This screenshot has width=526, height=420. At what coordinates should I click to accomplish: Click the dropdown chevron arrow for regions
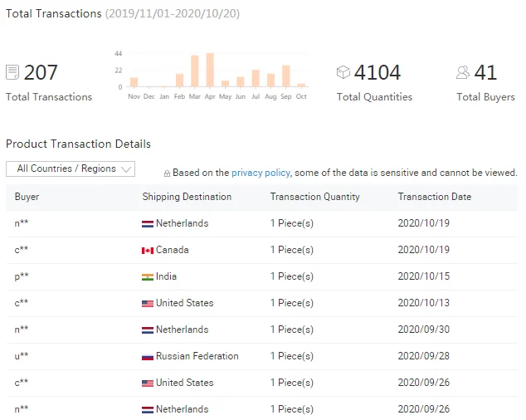pyautogui.click(x=126, y=169)
